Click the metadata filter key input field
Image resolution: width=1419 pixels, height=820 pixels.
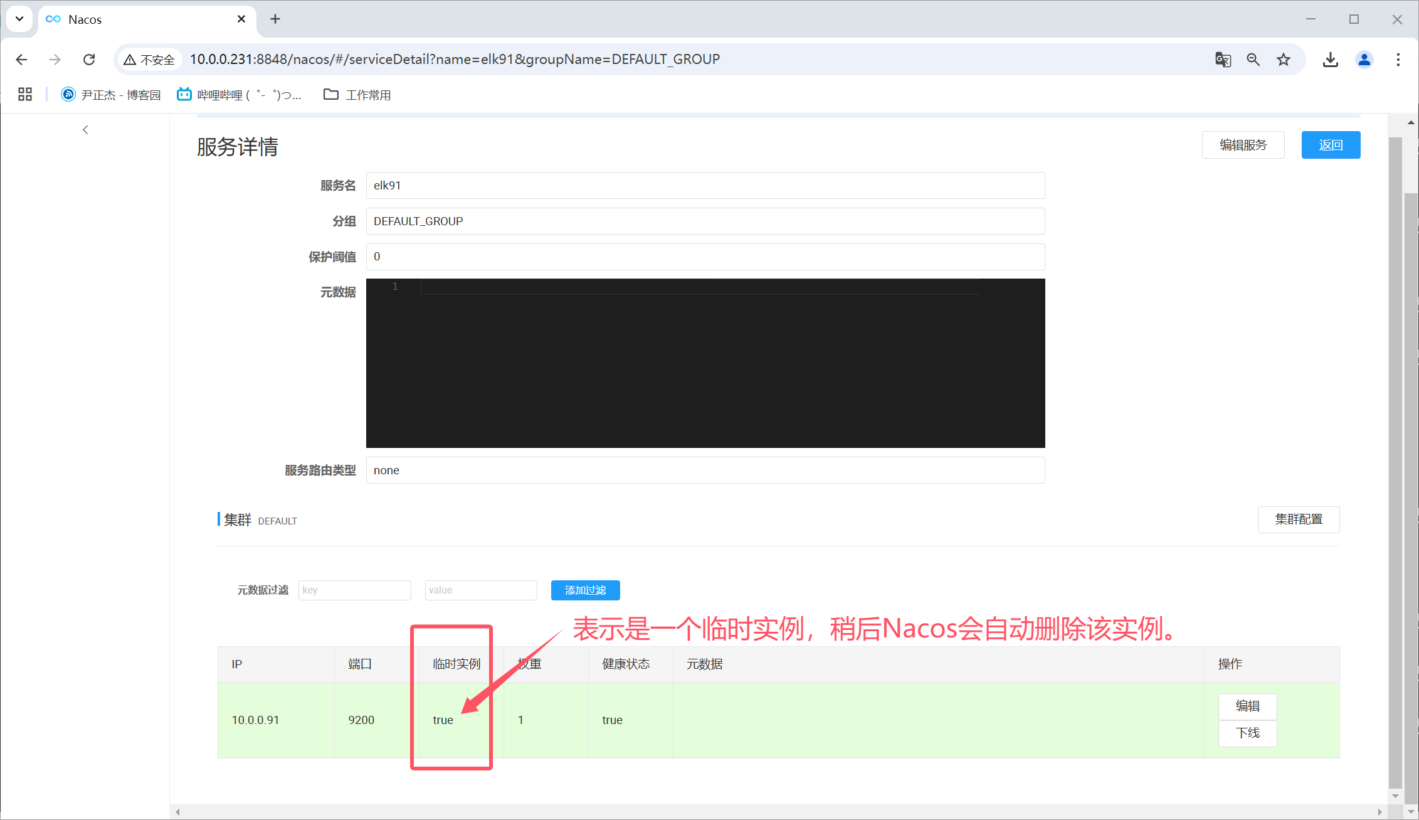pyautogui.click(x=354, y=590)
